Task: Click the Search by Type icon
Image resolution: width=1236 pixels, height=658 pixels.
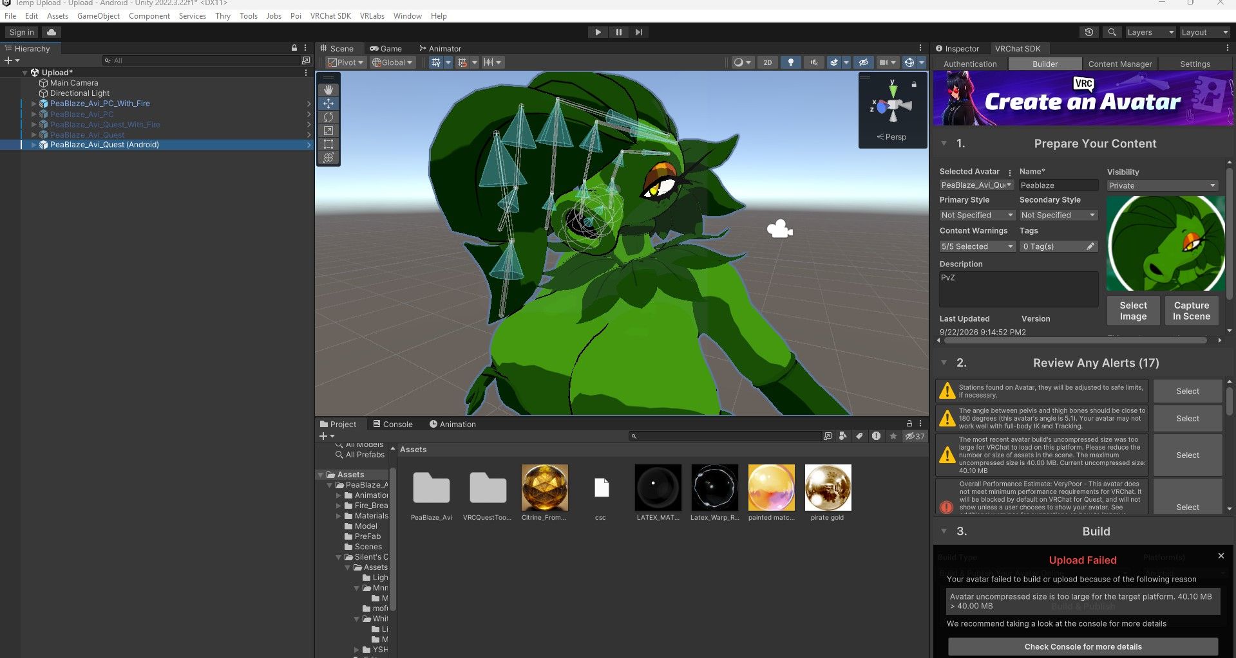Action: (843, 436)
